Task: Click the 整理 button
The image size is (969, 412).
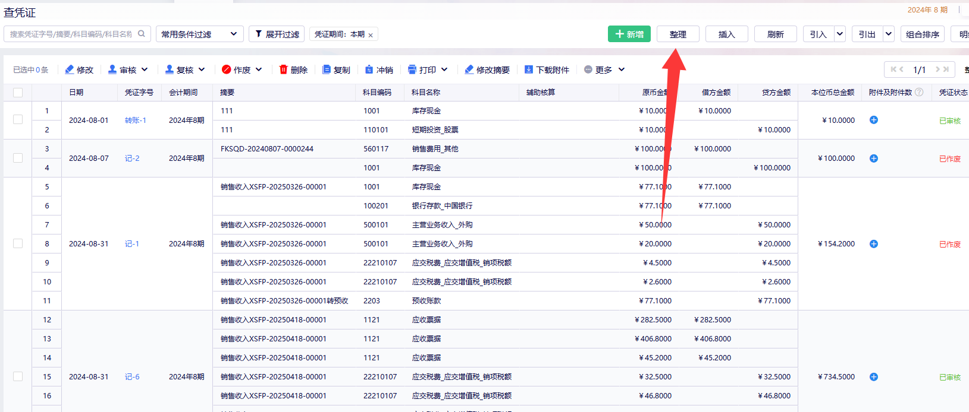Action: point(678,34)
